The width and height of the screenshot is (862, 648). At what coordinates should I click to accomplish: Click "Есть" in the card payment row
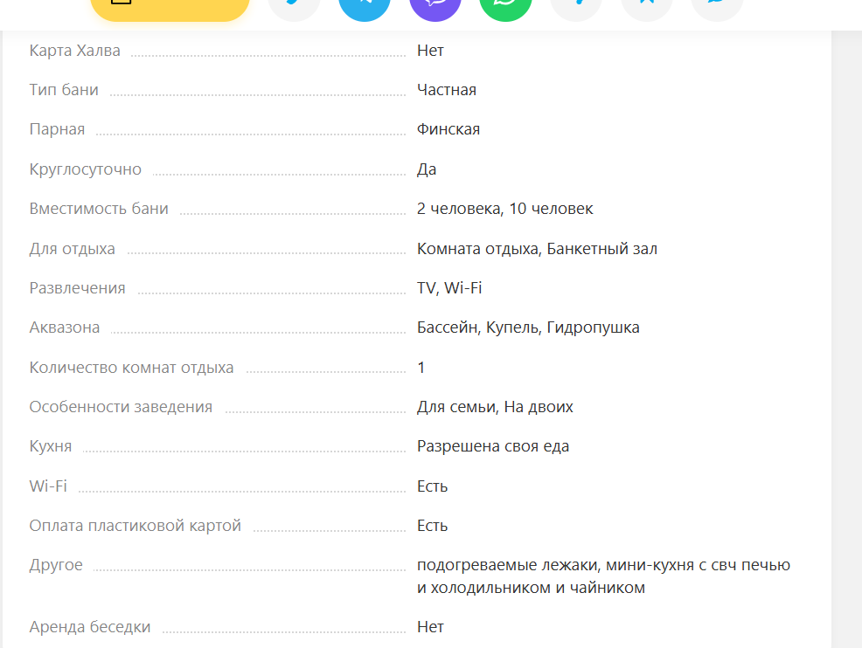pos(432,526)
